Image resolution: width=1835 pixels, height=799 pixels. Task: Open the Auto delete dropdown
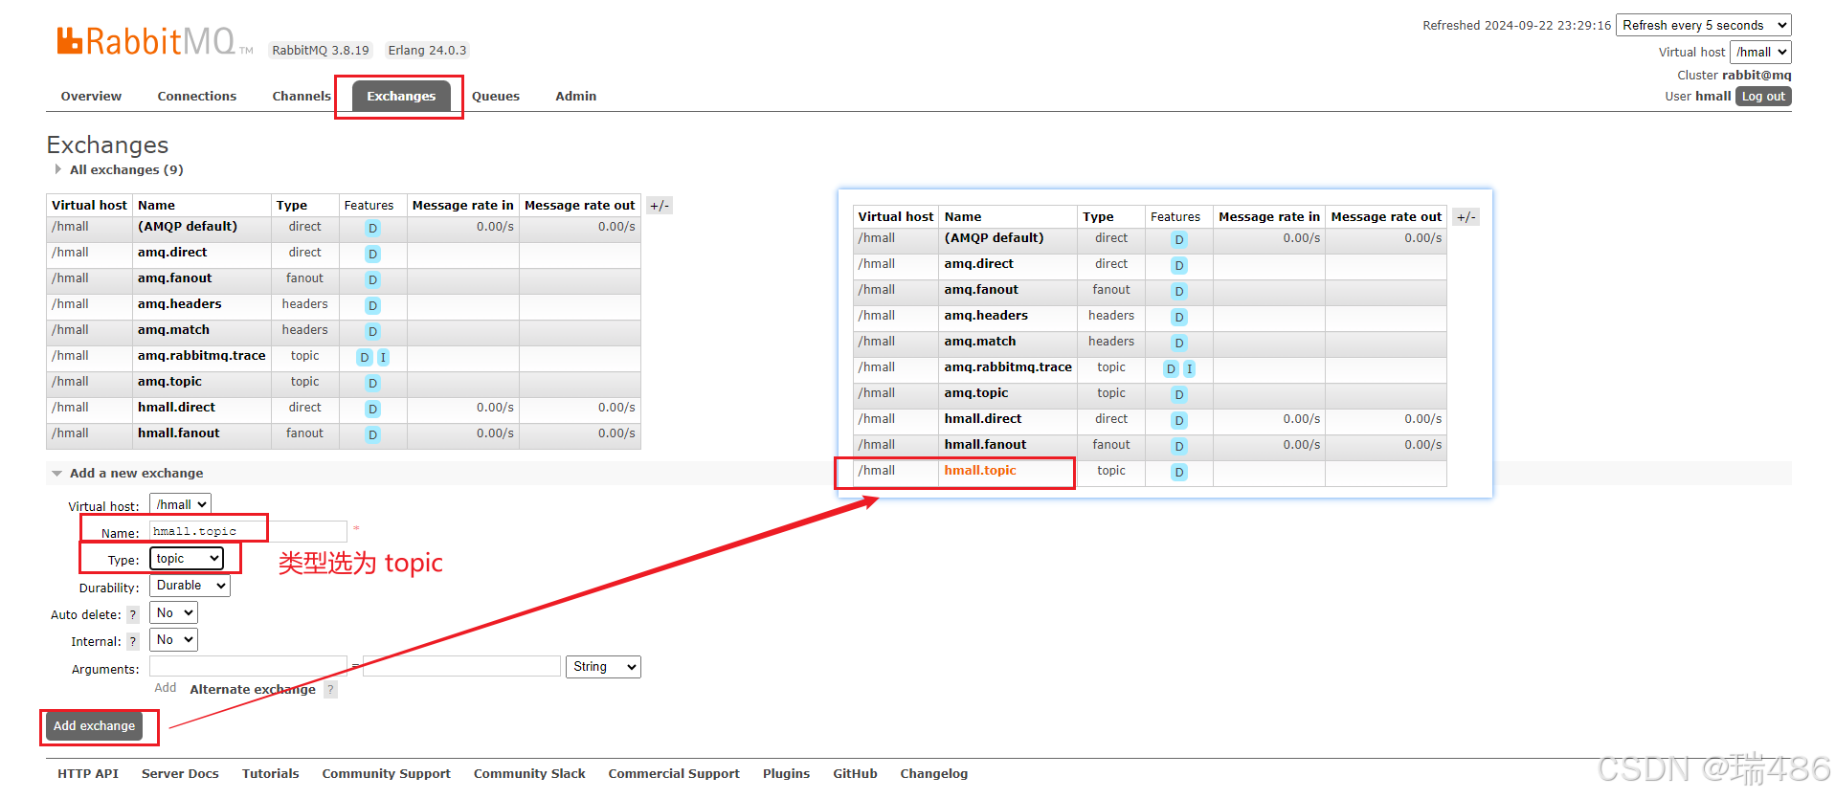[x=173, y=613]
